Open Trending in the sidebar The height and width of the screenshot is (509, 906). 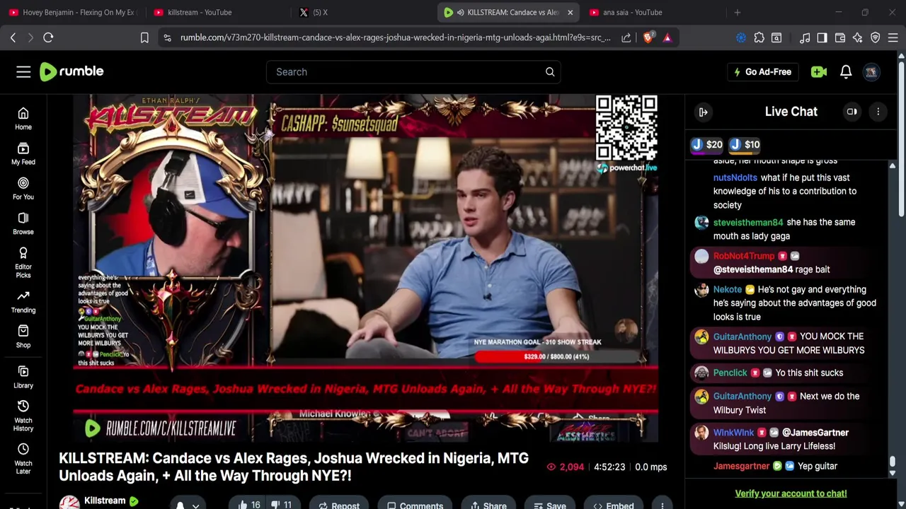pyautogui.click(x=23, y=302)
